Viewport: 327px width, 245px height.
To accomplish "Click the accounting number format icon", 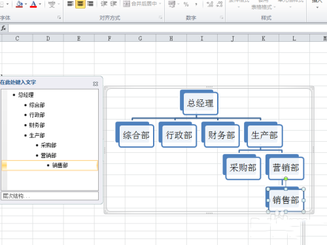I will (172, 4).
